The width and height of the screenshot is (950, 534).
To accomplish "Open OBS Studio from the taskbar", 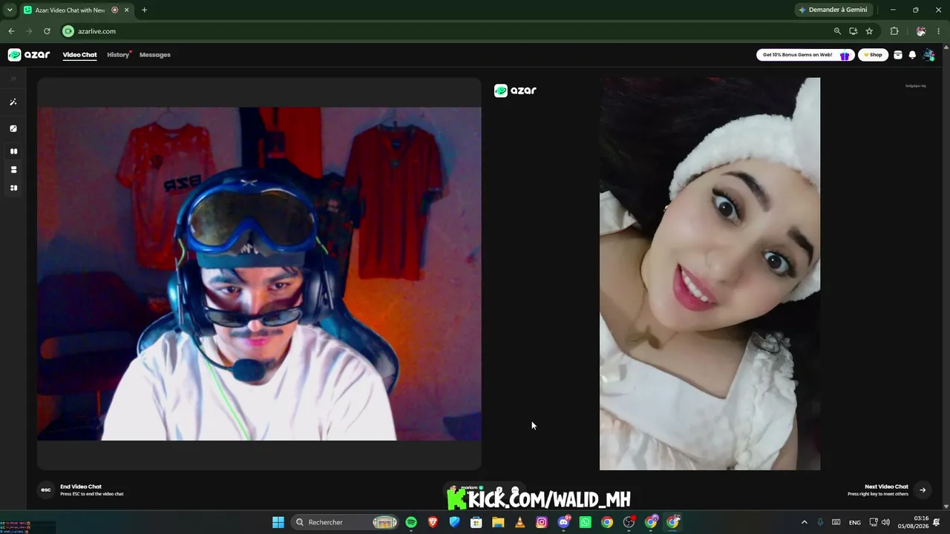I will click(x=629, y=522).
